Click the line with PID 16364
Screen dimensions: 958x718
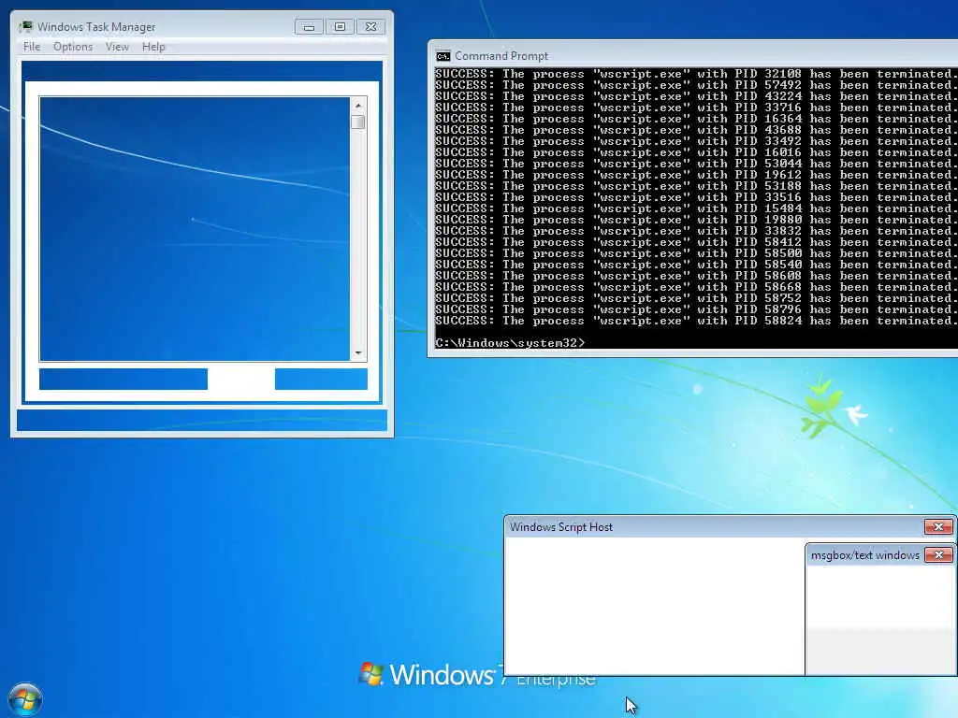tap(696, 119)
